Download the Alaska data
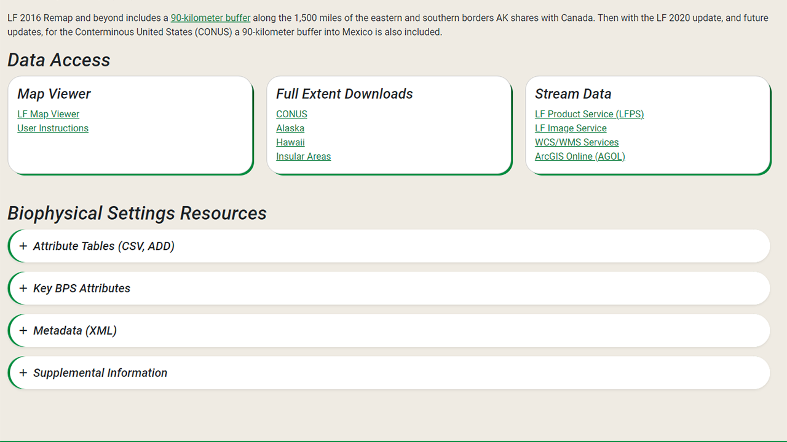The image size is (787, 442). click(290, 128)
